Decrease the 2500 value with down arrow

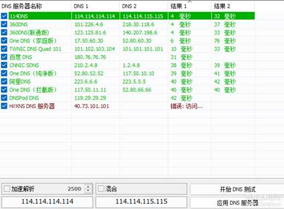pos(88,190)
